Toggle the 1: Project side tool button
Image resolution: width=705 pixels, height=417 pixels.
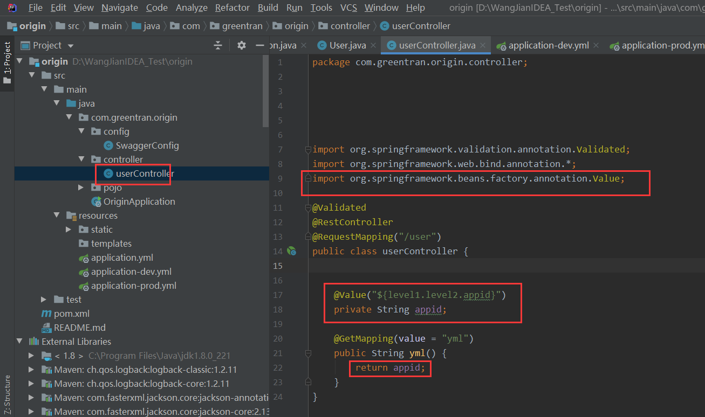pos(7,62)
